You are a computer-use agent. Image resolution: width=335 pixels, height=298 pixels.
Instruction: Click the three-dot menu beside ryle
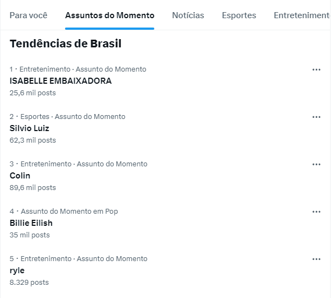pyautogui.click(x=316, y=259)
